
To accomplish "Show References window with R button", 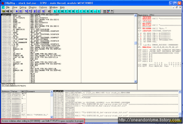I will pyautogui.click(x=91, y=11).
